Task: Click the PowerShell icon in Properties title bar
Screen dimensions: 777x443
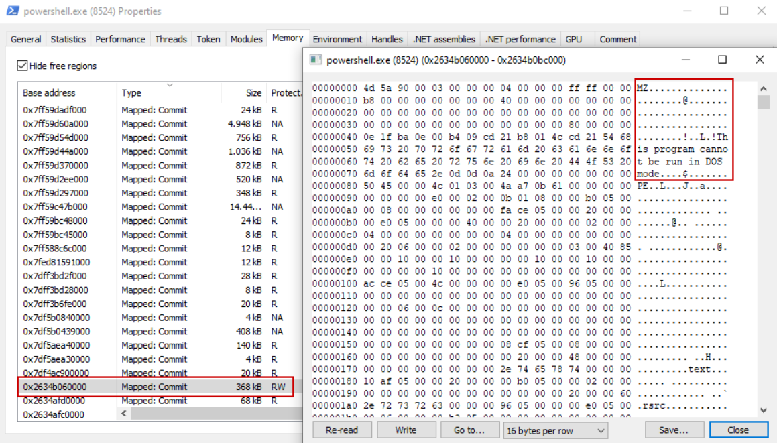Action: point(12,11)
